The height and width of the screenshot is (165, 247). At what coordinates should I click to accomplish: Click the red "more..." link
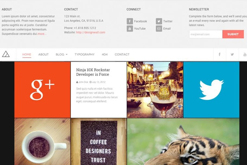pyautogui.click(x=42, y=34)
